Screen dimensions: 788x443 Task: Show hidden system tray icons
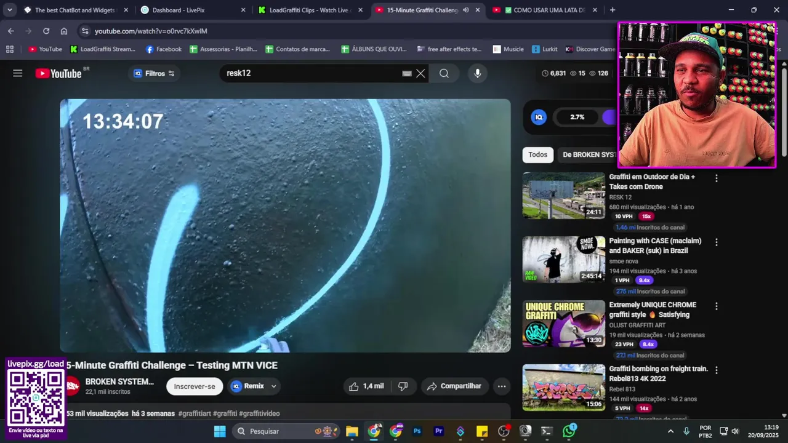(x=670, y=431)
